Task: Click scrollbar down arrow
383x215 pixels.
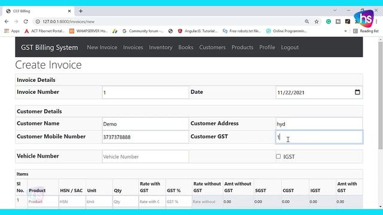Action: (x=381, y=207)
